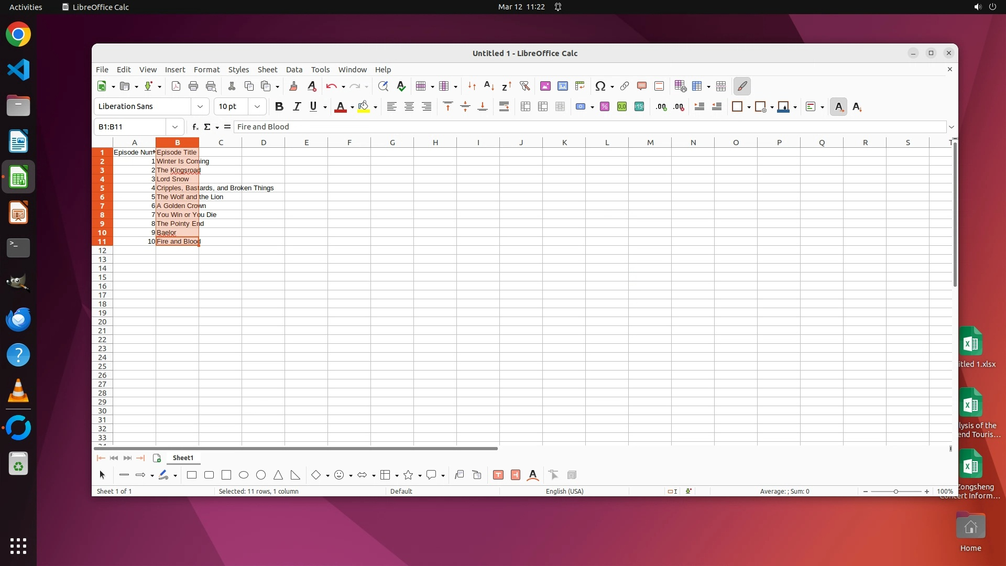1006x566 pixels.
Task: Click the Print icon in toolbar
Action: click(193, 86)
